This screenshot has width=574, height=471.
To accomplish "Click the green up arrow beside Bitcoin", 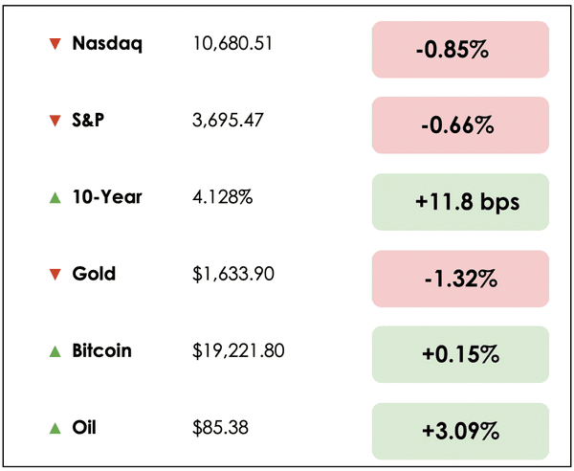I will tap(54, 351).
